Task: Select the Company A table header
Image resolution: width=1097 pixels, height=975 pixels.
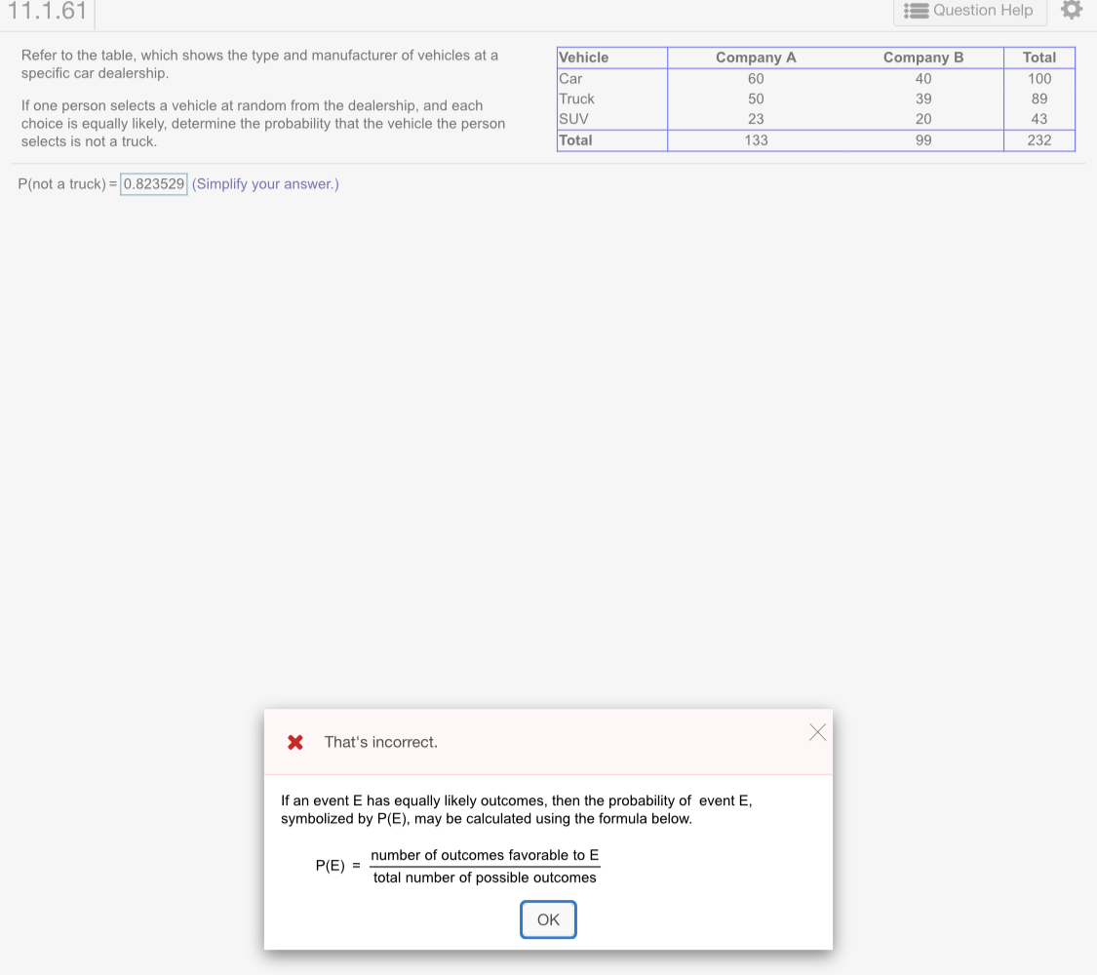Action: point(756,58)
